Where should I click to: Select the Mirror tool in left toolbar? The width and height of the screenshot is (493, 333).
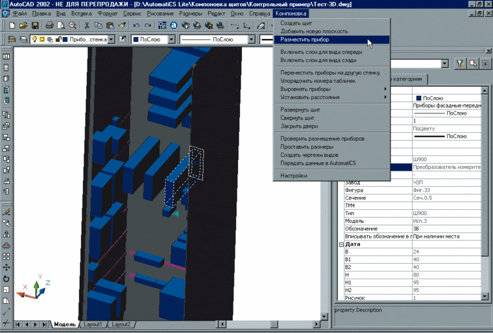click(6, 235)
